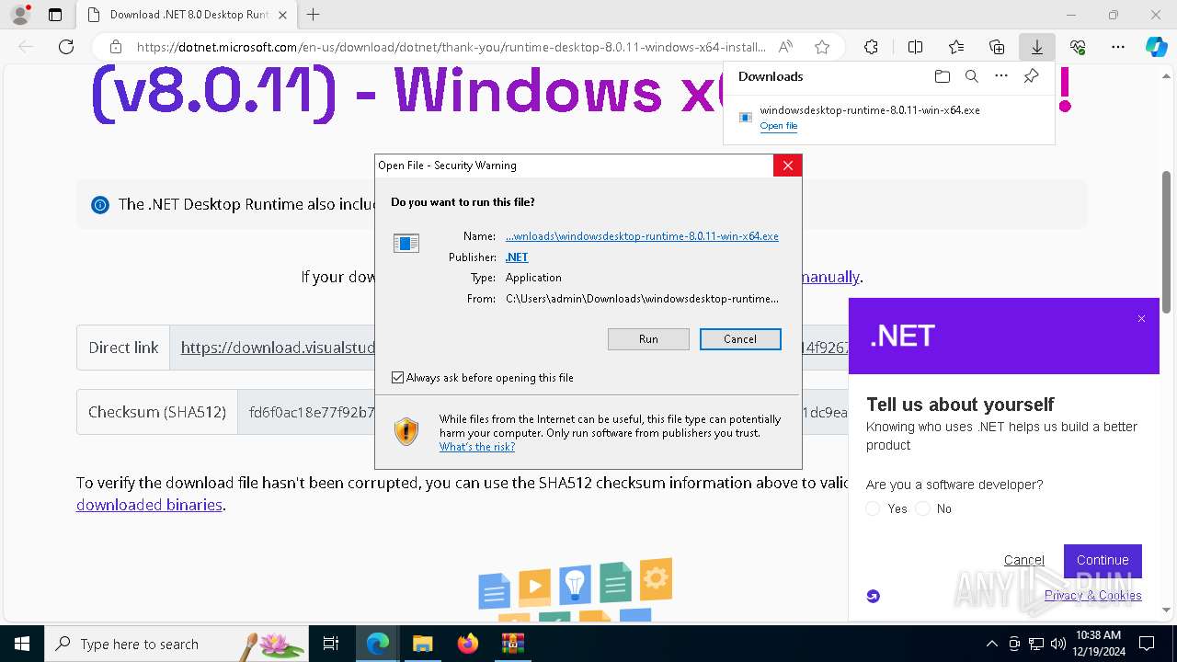This screenshot has height=662, width=1177.
Task: Launch Copilot from the toolbar
Action: tap(1156, 47)
